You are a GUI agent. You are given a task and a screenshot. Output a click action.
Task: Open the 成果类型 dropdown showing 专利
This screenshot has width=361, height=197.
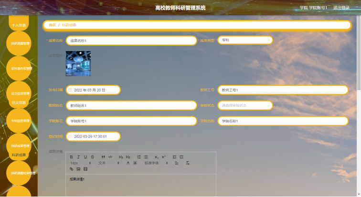245,40
